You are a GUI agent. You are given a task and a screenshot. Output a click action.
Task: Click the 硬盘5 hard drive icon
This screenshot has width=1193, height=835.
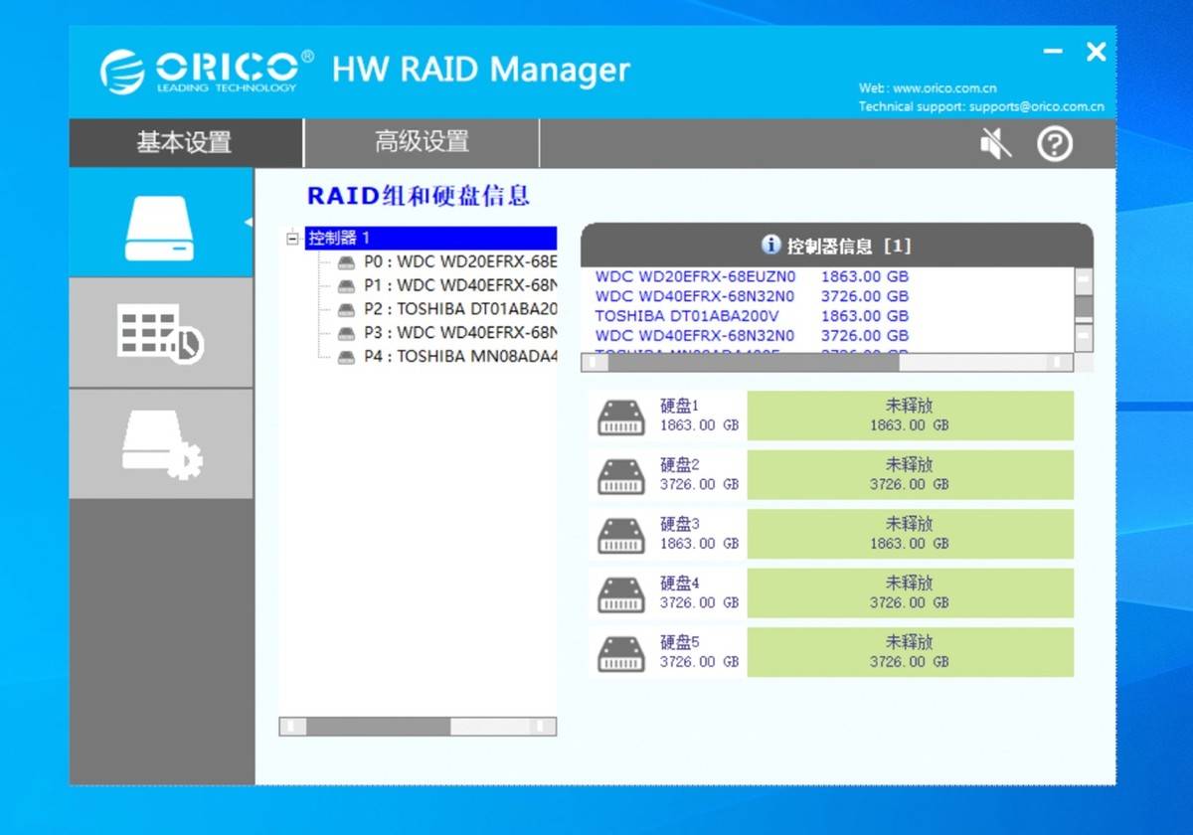pyautogui.click(x=621, y=653)
